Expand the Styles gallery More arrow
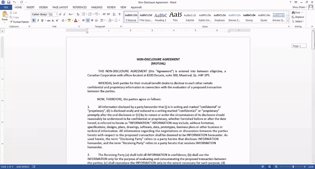The height and width of the screenshot is (169, 315). (288, 21)
